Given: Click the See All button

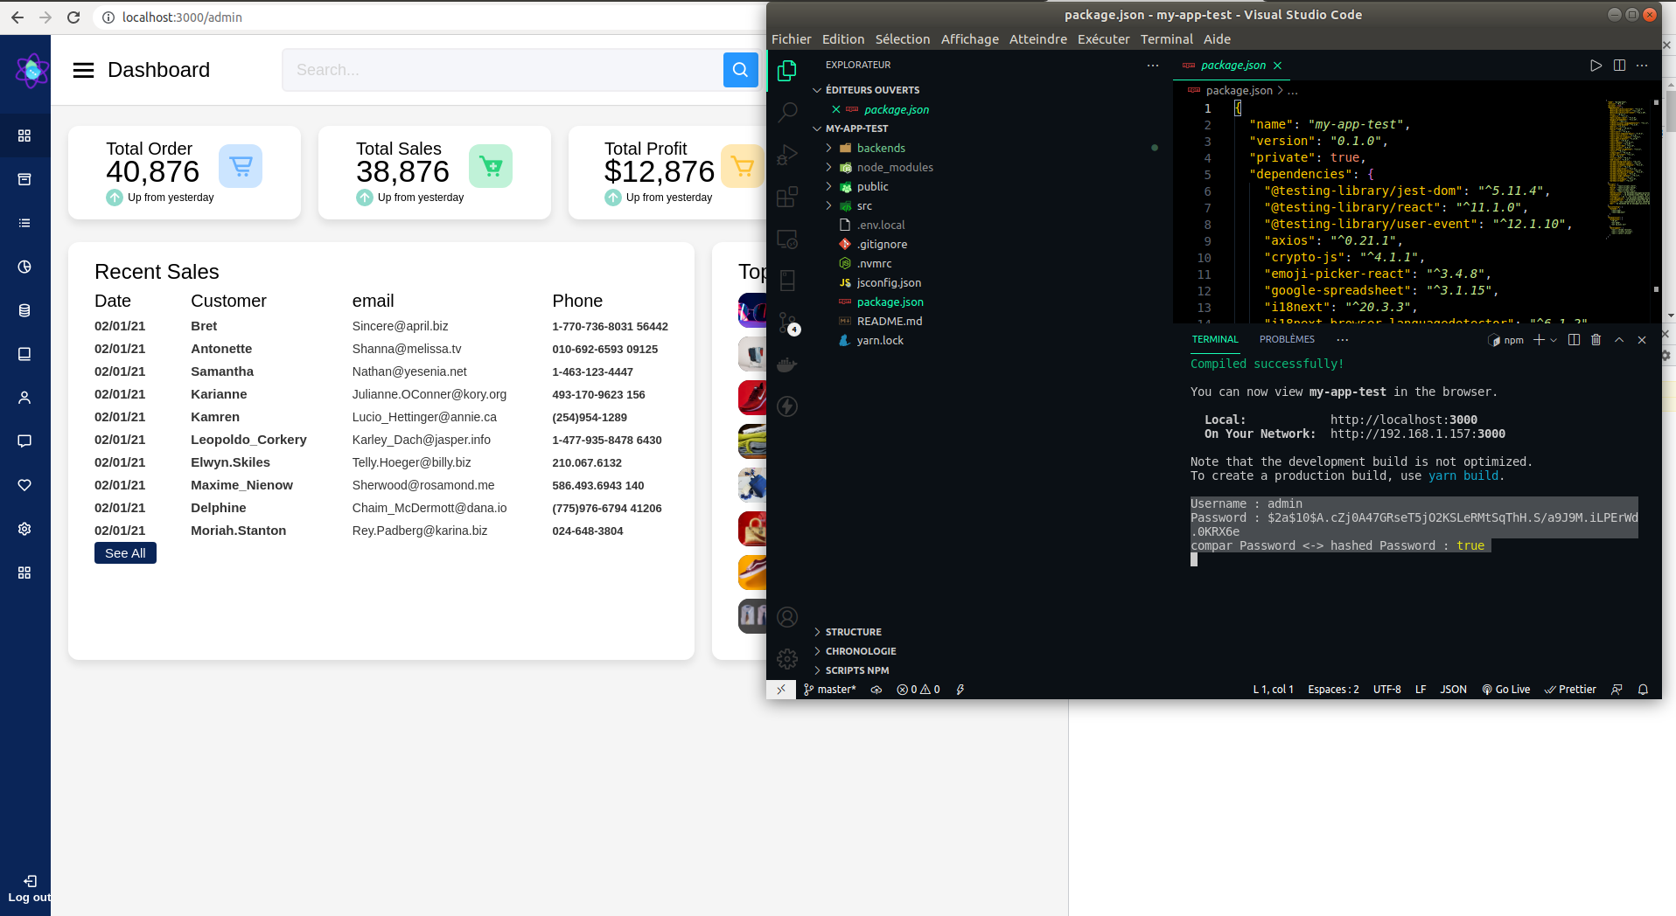Looking at the screenshot, I should [125, 553].
